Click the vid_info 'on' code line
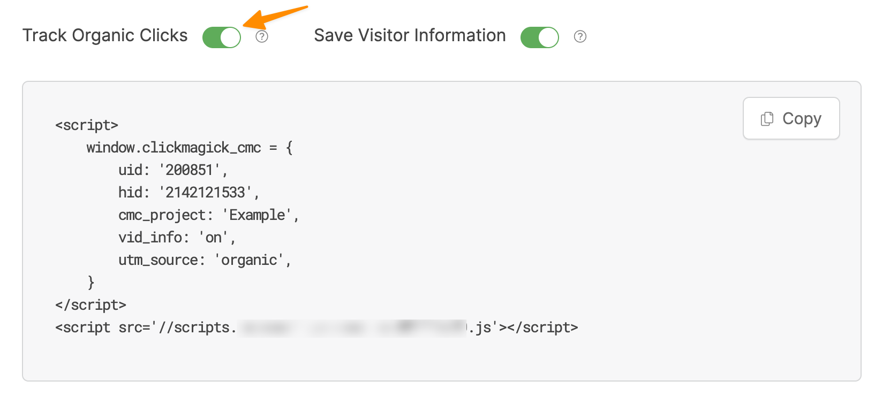Screen dimensions: 875x396 click(177, 238)
